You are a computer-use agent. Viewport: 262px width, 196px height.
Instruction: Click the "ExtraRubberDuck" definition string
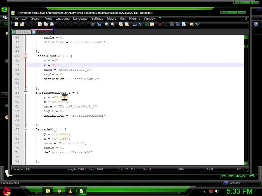coord(88,116)
